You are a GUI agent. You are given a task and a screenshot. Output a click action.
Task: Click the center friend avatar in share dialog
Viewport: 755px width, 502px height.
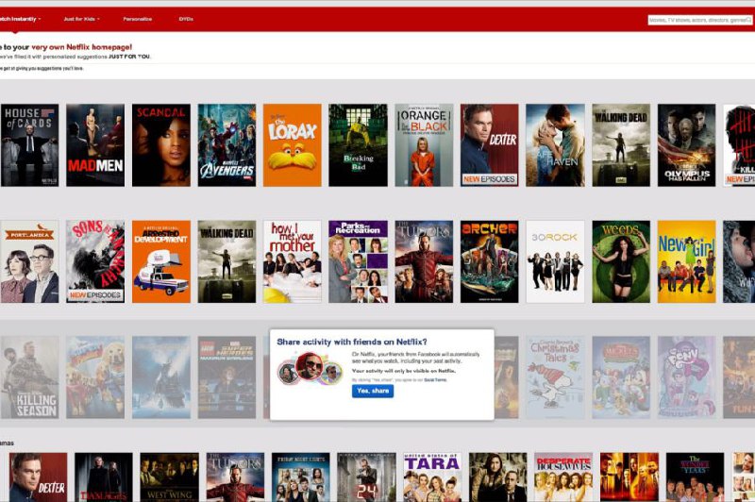coord(309,366)
